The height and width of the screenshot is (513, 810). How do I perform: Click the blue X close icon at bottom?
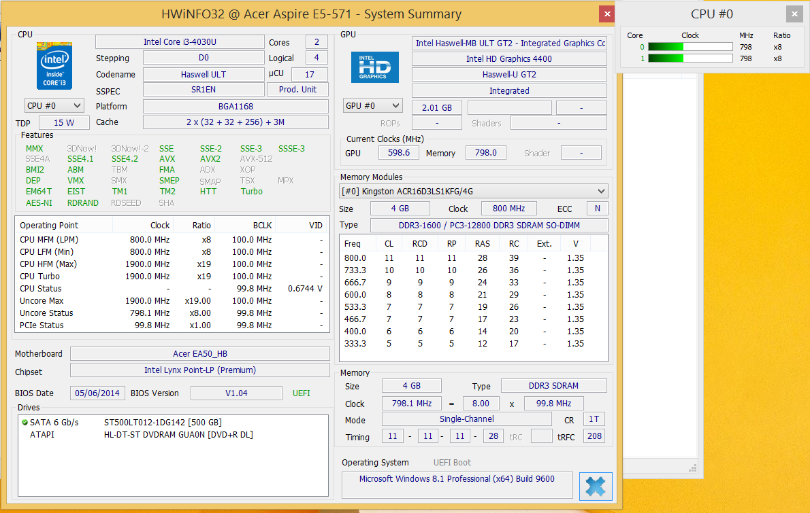(x=596, y=487)
